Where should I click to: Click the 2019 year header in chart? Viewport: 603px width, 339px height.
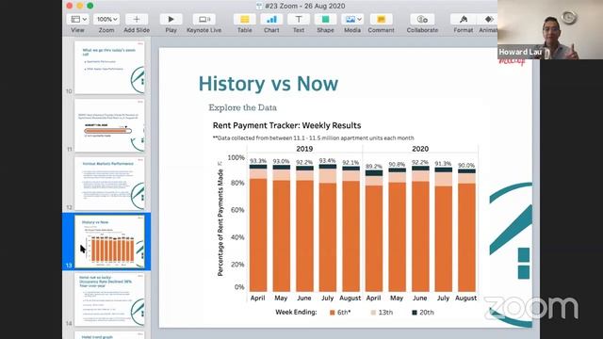coord(304,149)
